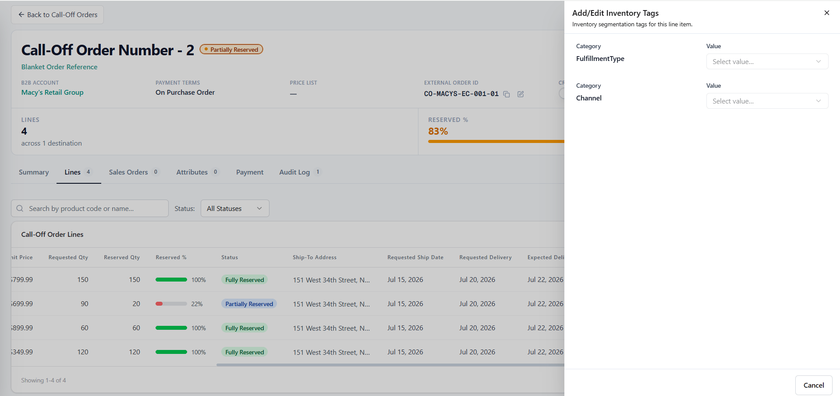Switch to the Summary tab
The image size is (840, 396).
34,172
